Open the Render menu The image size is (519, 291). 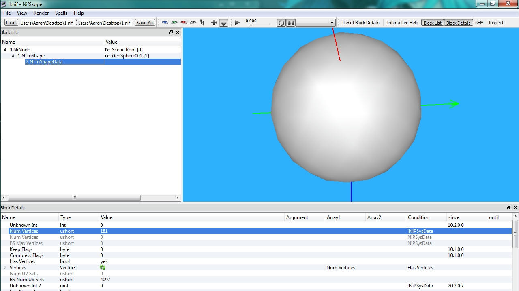41,13
